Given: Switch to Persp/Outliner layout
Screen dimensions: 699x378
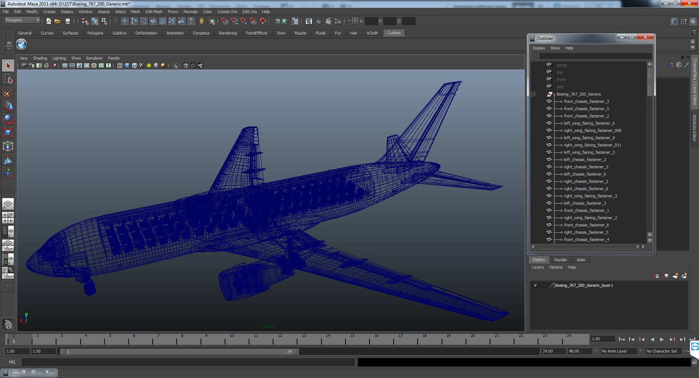Looking at the screenshot, I should coord(8,231).
